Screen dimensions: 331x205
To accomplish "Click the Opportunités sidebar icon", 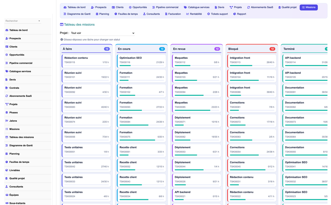I will coord(7,55).
